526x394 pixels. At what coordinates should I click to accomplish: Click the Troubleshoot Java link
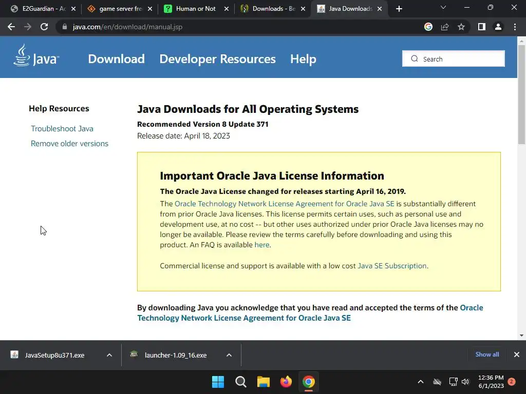point(62,129)
